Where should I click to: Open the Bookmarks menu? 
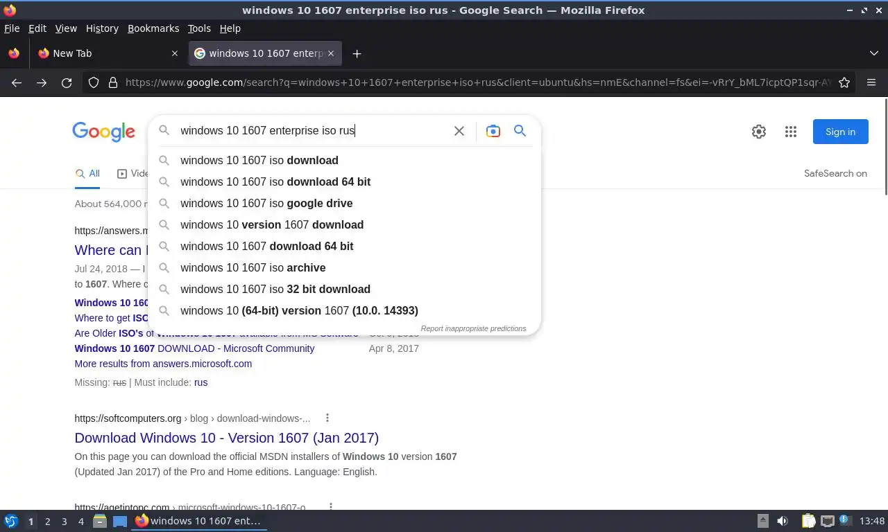(x=153, y=28)
